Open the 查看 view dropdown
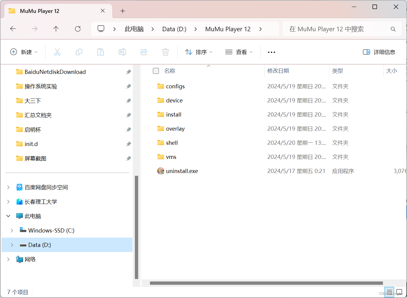This screenshot has width=407, height=298. point(239,52)
